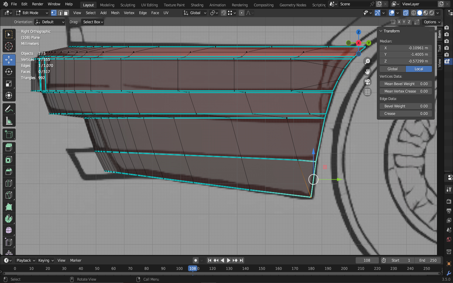Screen dimensions: 453x283
Task: Pick the Knife tool
Action: (9, 195)
